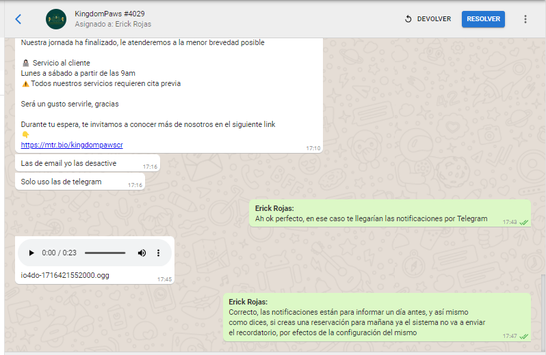This screenshot has height=355, width=546.
Task: Click the warning emoji before "Todos nuestros servicios"
Action: tap(25, 84)
